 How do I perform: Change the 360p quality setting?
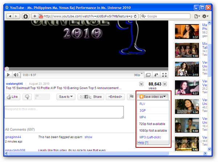click(138, 75)
